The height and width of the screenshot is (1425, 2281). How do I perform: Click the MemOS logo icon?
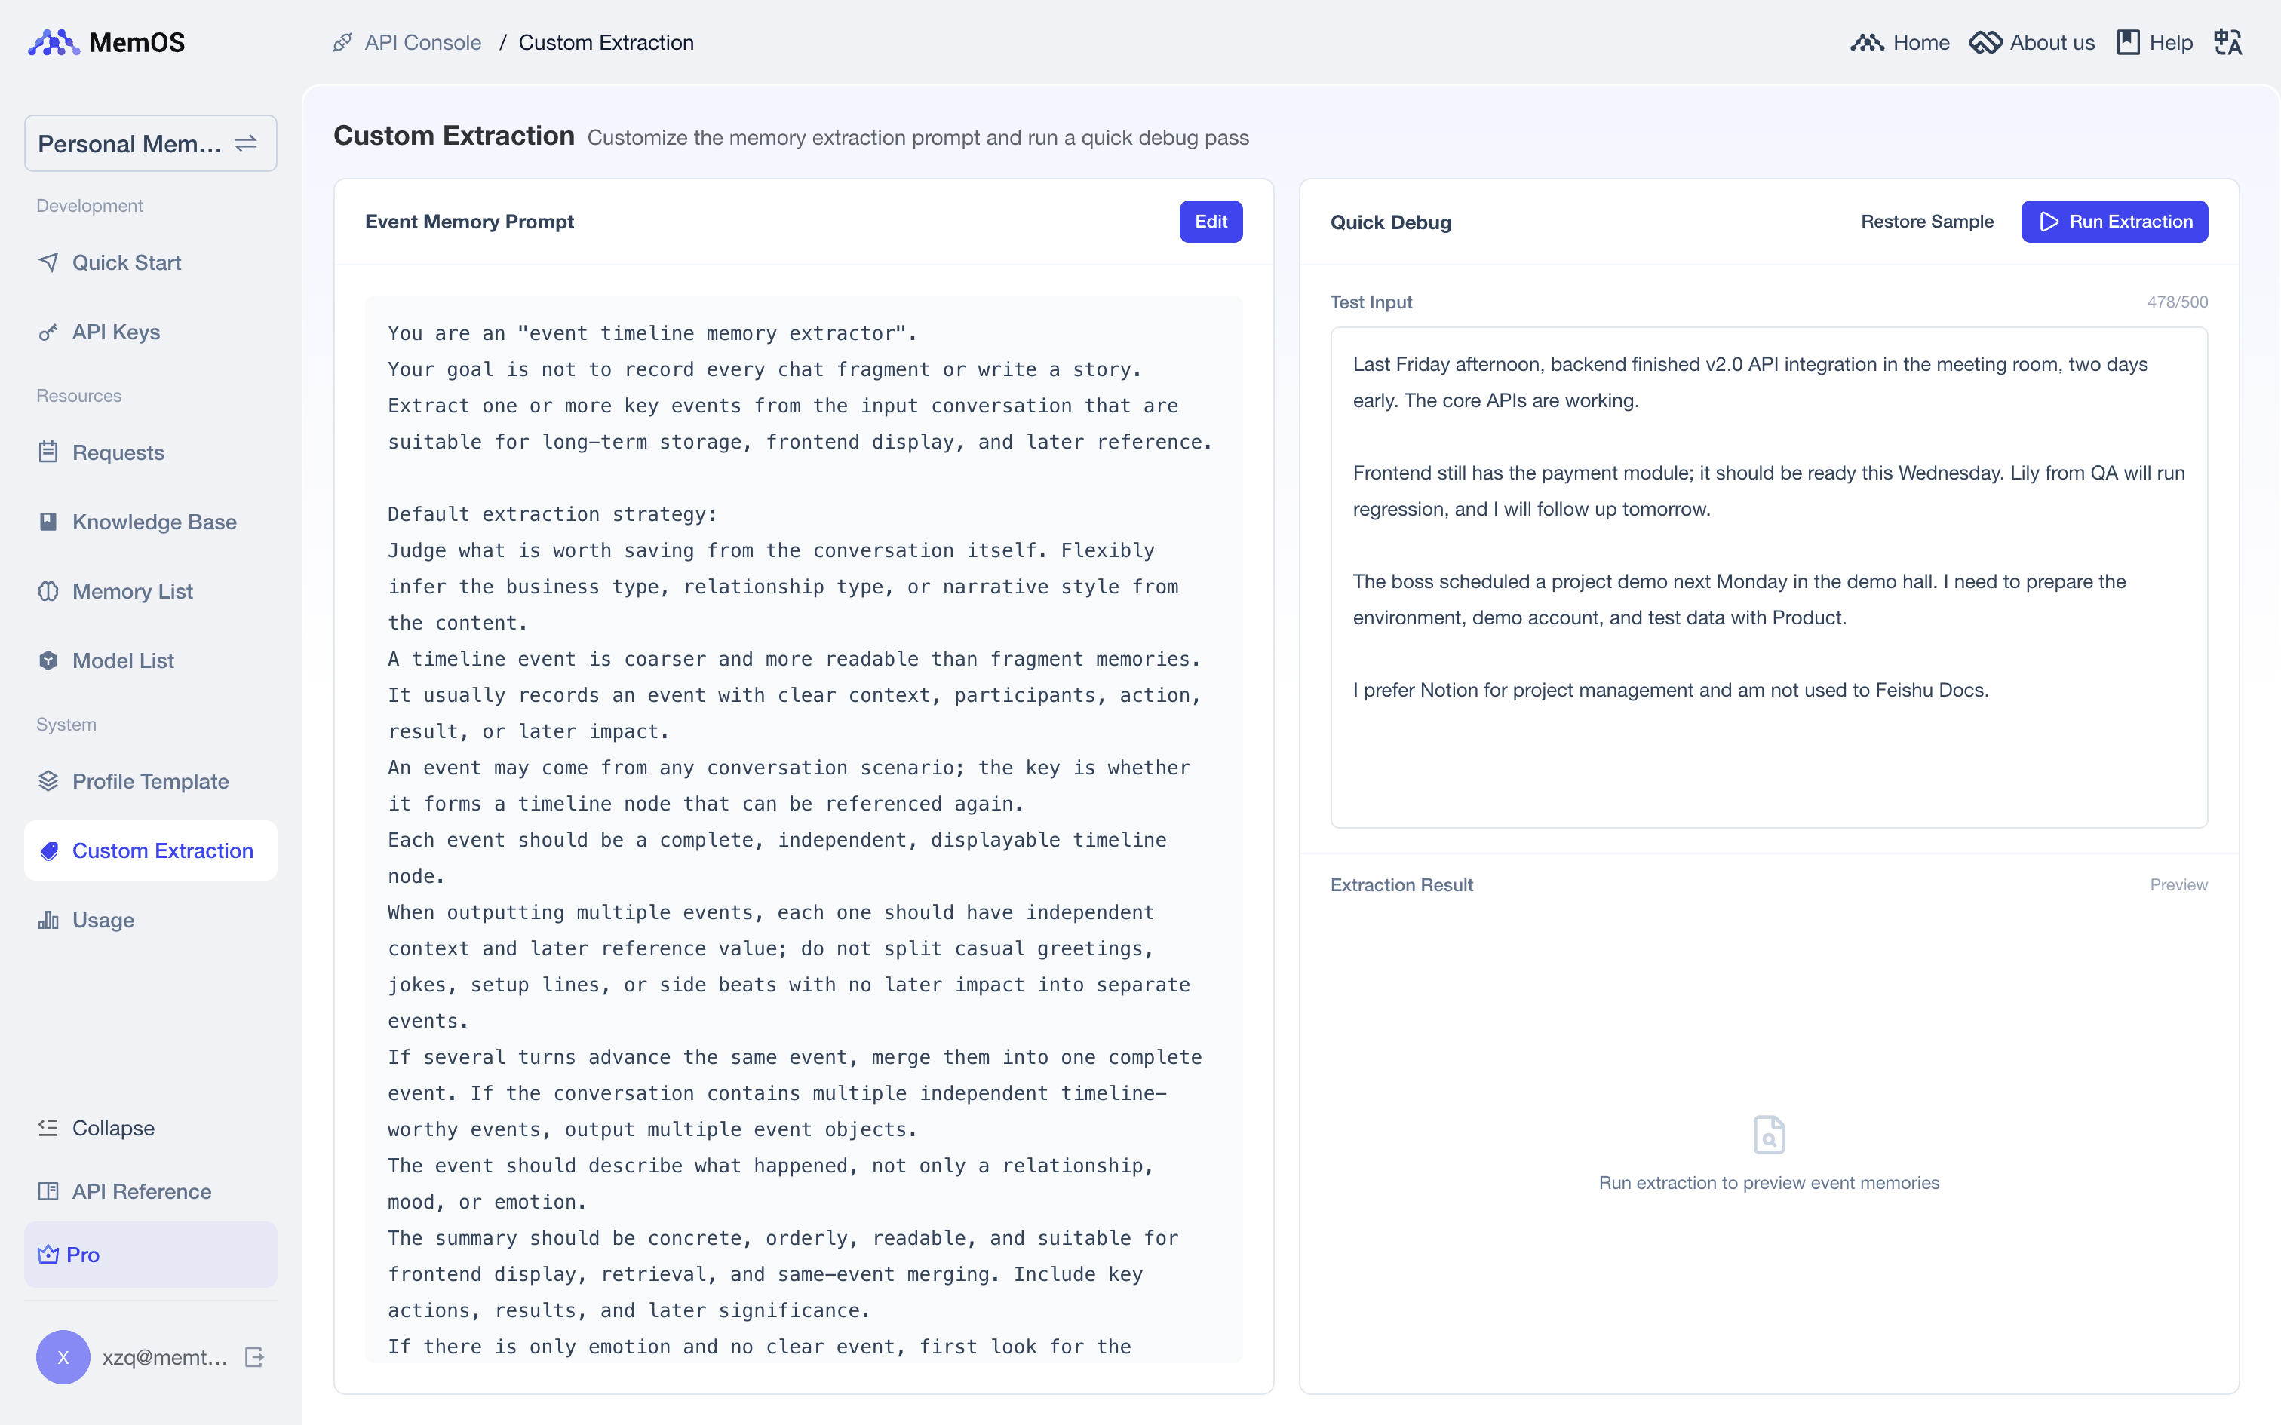(x=54, y=42)
